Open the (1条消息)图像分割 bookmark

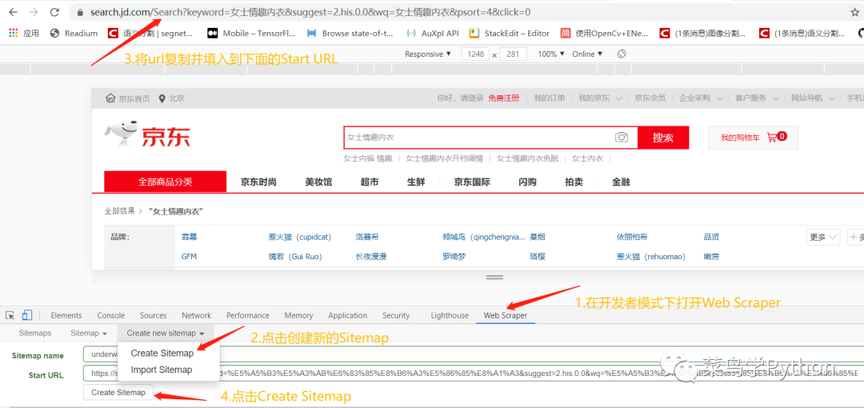[702, 33]
